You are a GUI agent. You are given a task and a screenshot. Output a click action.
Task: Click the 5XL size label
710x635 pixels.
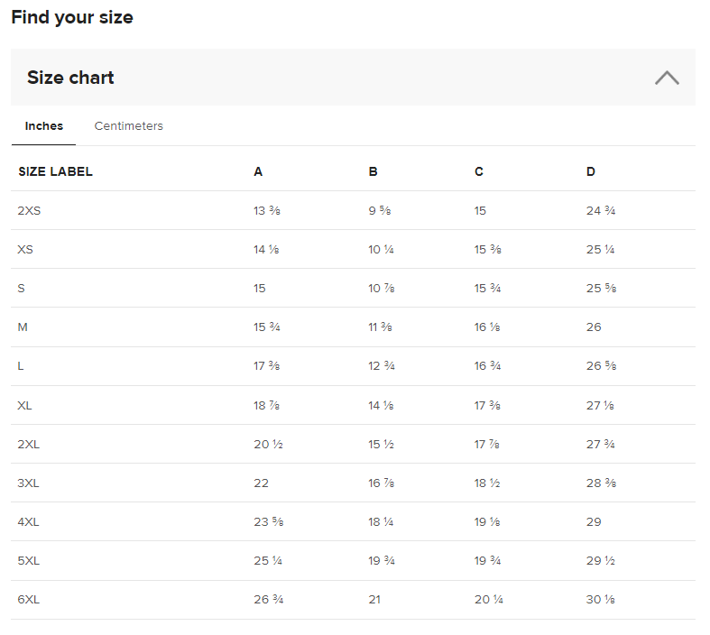pyautogui.click(x=29, y=560)
